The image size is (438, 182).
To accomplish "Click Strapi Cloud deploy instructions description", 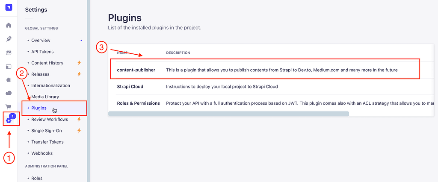I will pos(222,87).
